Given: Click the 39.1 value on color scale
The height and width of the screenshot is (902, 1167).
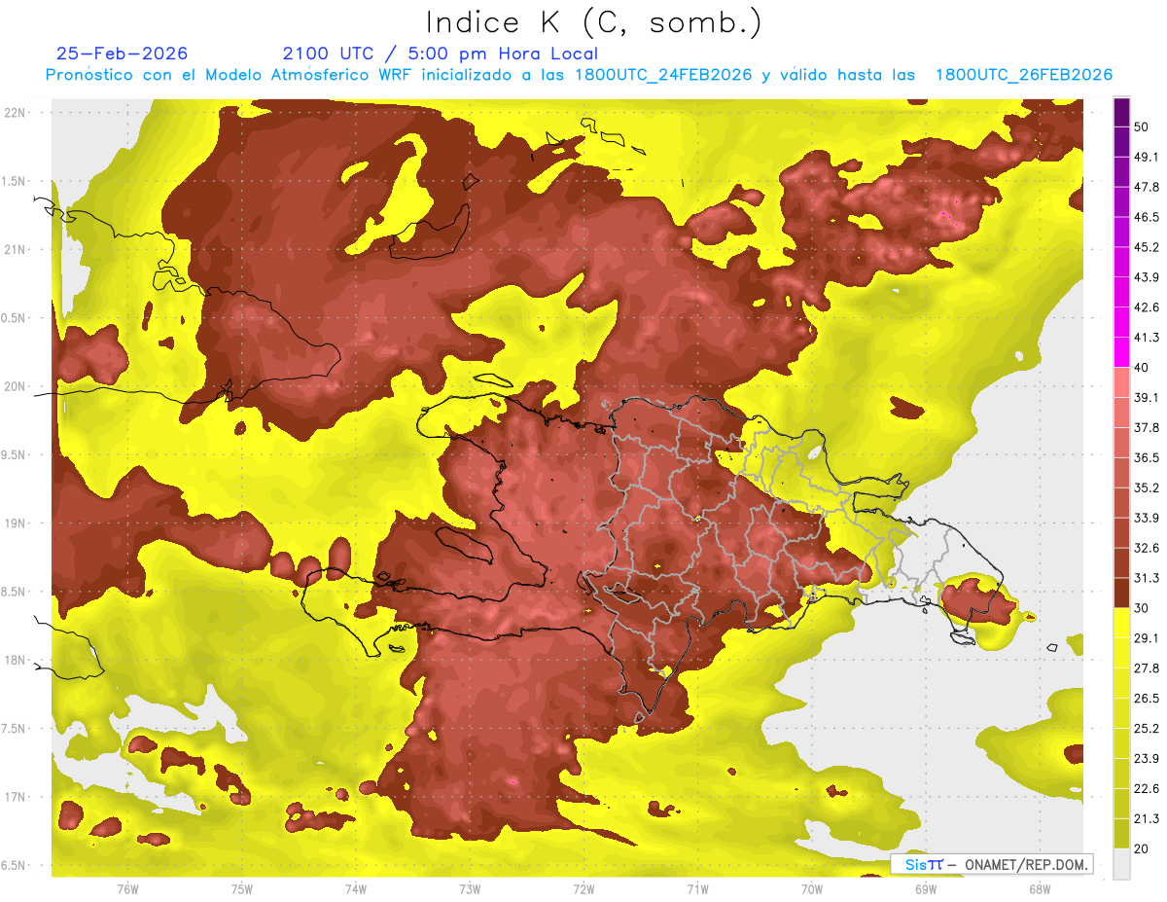Looking at the screenshot, I should 1147,398.
